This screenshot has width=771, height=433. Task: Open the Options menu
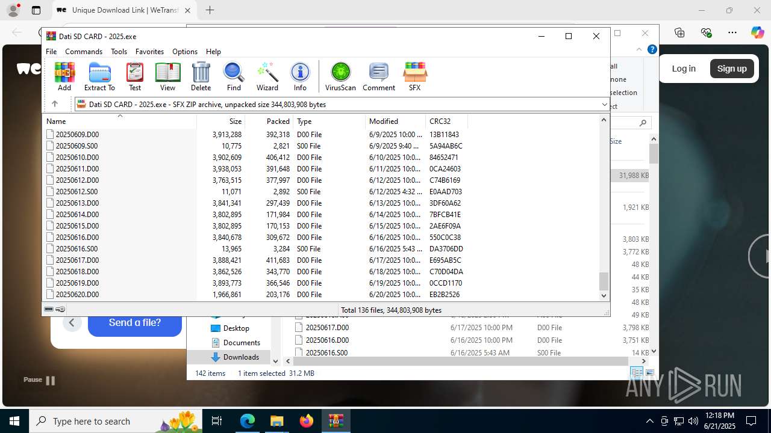(x=185, y=52)
